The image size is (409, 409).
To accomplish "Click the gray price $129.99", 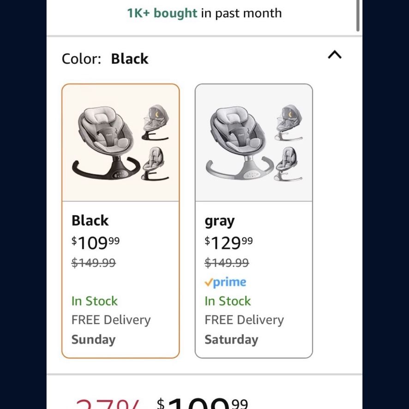I will pos(229,242).
